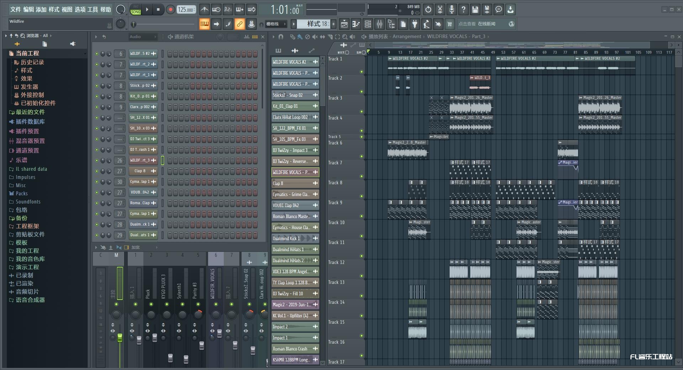Screen dimensions: 683x370
Task: Open the Audio channel filter dropdown
Action: pos(143,37)
